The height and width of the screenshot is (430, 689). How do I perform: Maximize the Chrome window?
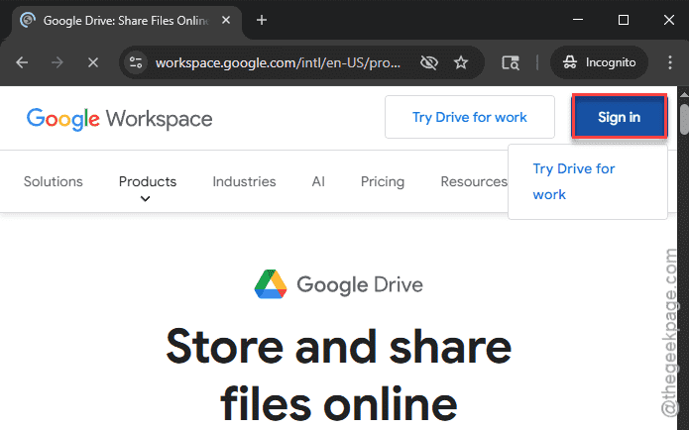624,20
